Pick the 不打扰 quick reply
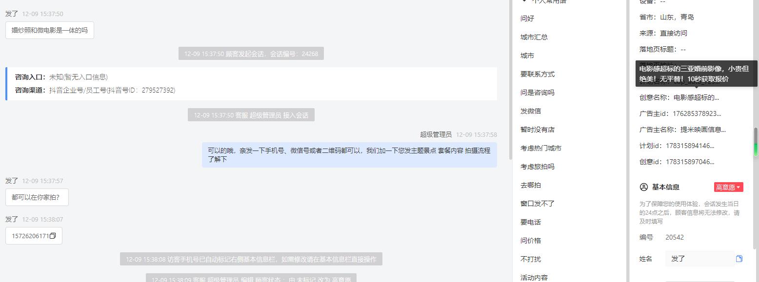The height and width of the screenshot is (282, 759). click(x=531, y=259)
